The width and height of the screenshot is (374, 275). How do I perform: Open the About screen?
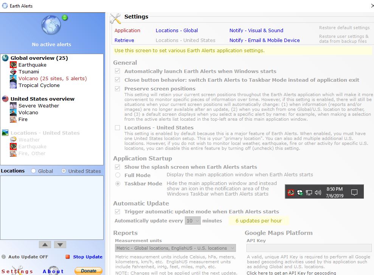point(53,271)
